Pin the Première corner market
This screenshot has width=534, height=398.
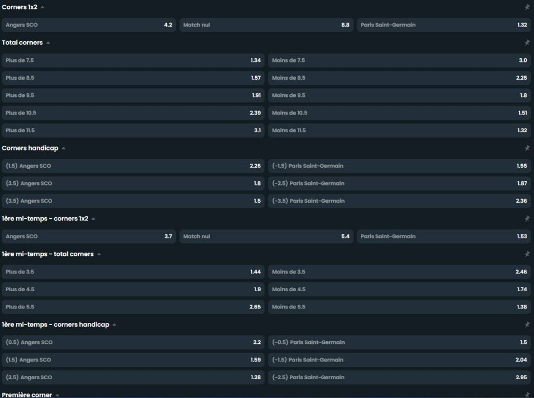point(527,395)
